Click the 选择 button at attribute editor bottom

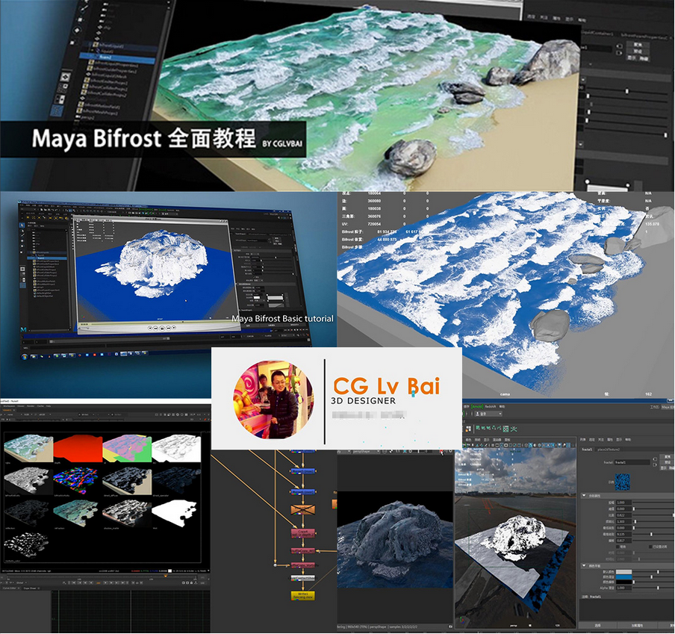(597, 625)
